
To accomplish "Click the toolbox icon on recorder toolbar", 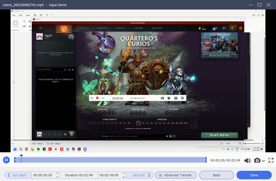I will (x=176, y=98).
